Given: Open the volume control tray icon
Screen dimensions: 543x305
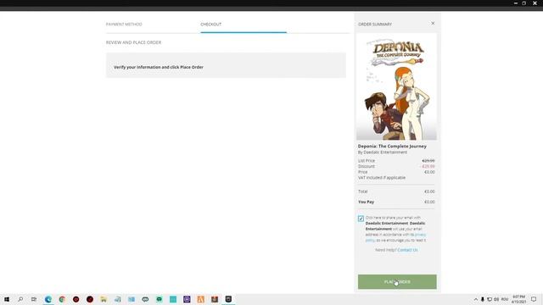Looking at the screenshot, I should click(496, 299).
